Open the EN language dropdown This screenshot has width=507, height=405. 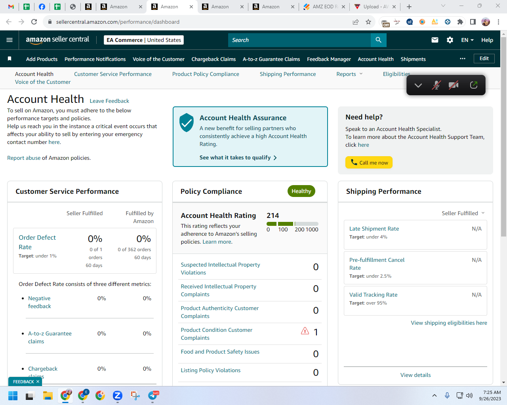coord(467,40)
